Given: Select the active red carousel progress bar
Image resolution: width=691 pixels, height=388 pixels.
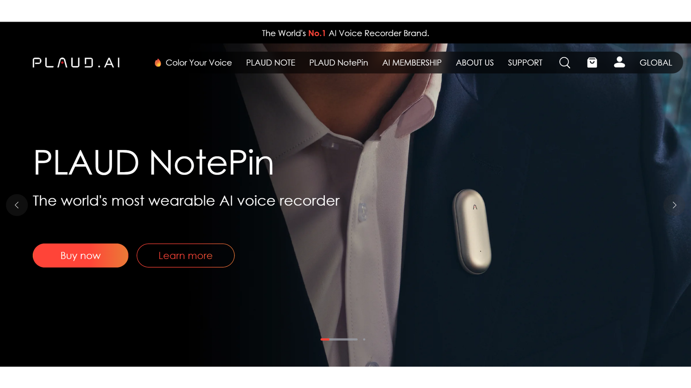Looking at the screenshot, I should click(x=339, y=339).
